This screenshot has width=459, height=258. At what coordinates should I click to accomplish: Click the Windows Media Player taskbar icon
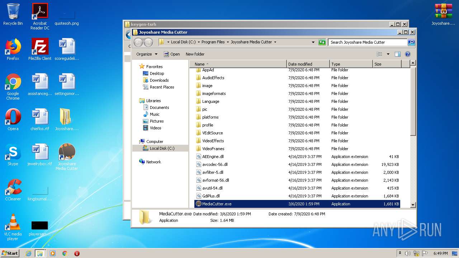coord(53,253)
